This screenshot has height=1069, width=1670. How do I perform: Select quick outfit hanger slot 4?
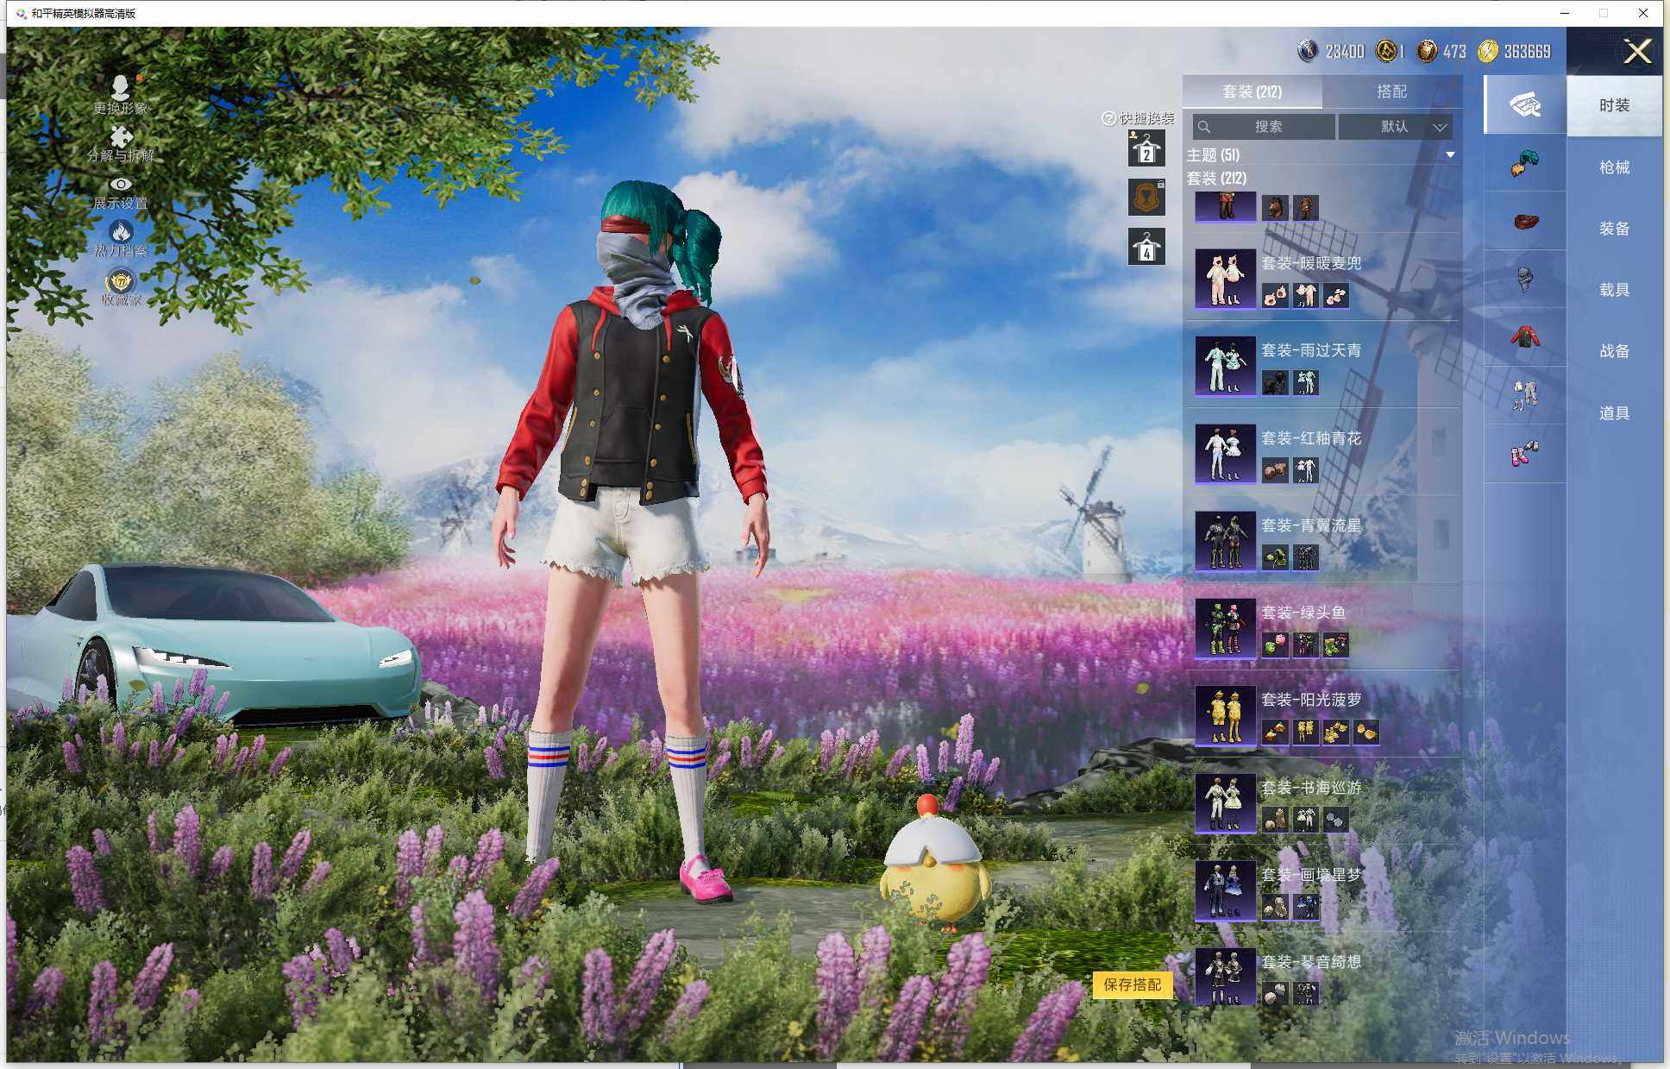pos(1146,248)
